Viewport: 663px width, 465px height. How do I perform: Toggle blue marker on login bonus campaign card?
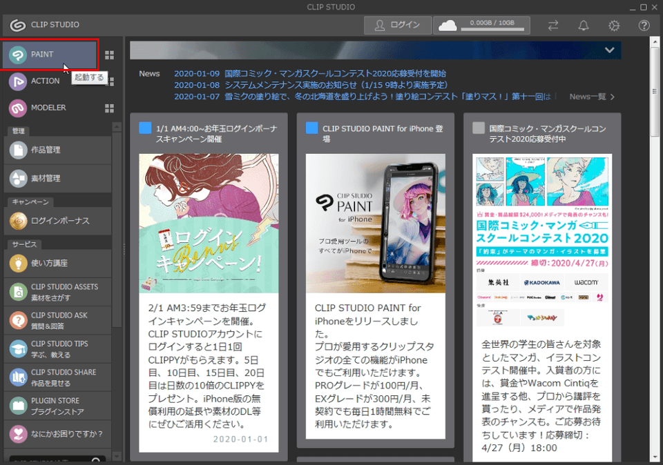coord(145,128)
